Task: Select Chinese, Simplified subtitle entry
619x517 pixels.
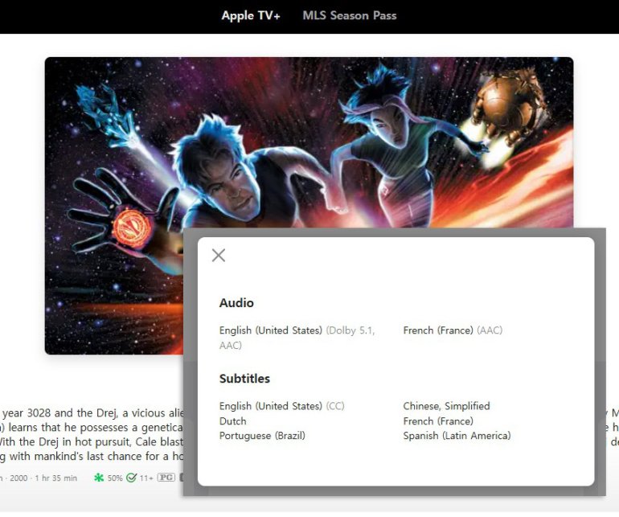Action: 446,406
